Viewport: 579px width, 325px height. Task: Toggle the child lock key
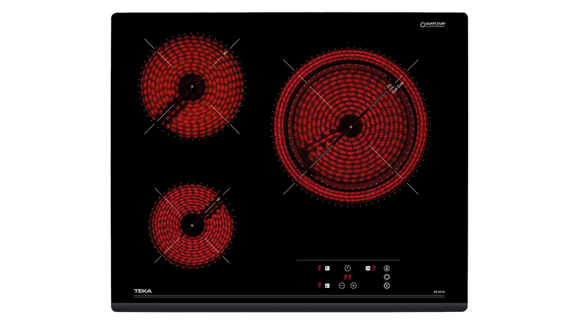387,268
